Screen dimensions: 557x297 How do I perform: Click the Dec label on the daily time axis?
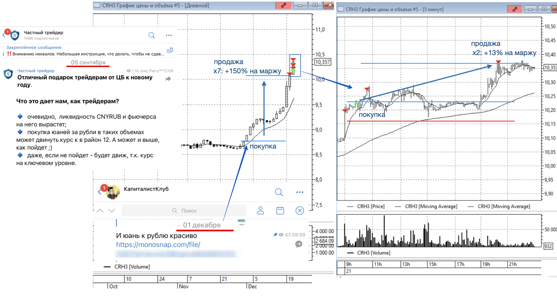253,286
